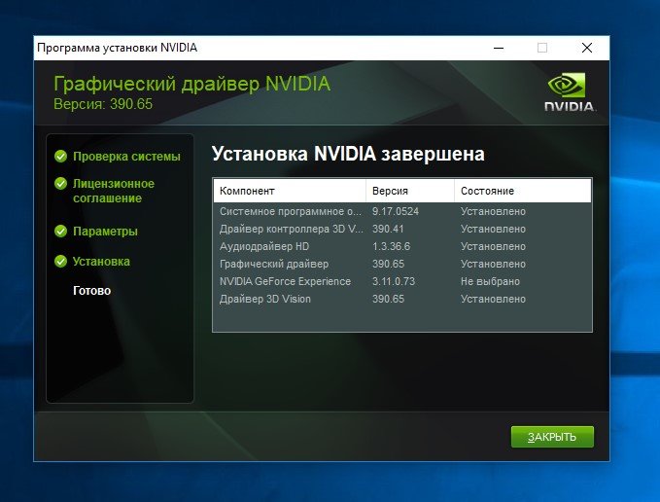
Task: Click the Установка NVIDIA завершена heading
Action: (348, 154)
